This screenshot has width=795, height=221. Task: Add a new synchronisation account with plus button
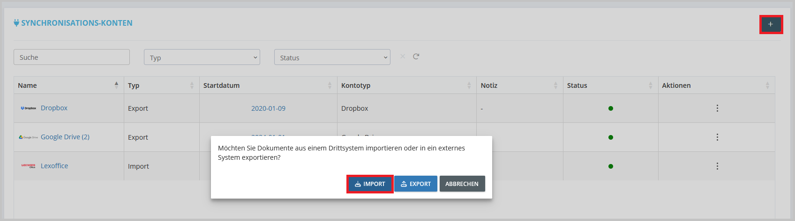tap(771, 24)
